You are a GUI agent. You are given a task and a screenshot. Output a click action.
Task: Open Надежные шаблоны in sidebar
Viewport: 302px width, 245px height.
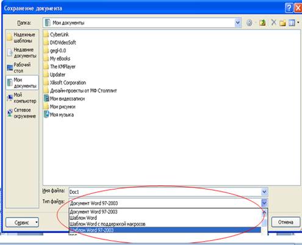22,38
